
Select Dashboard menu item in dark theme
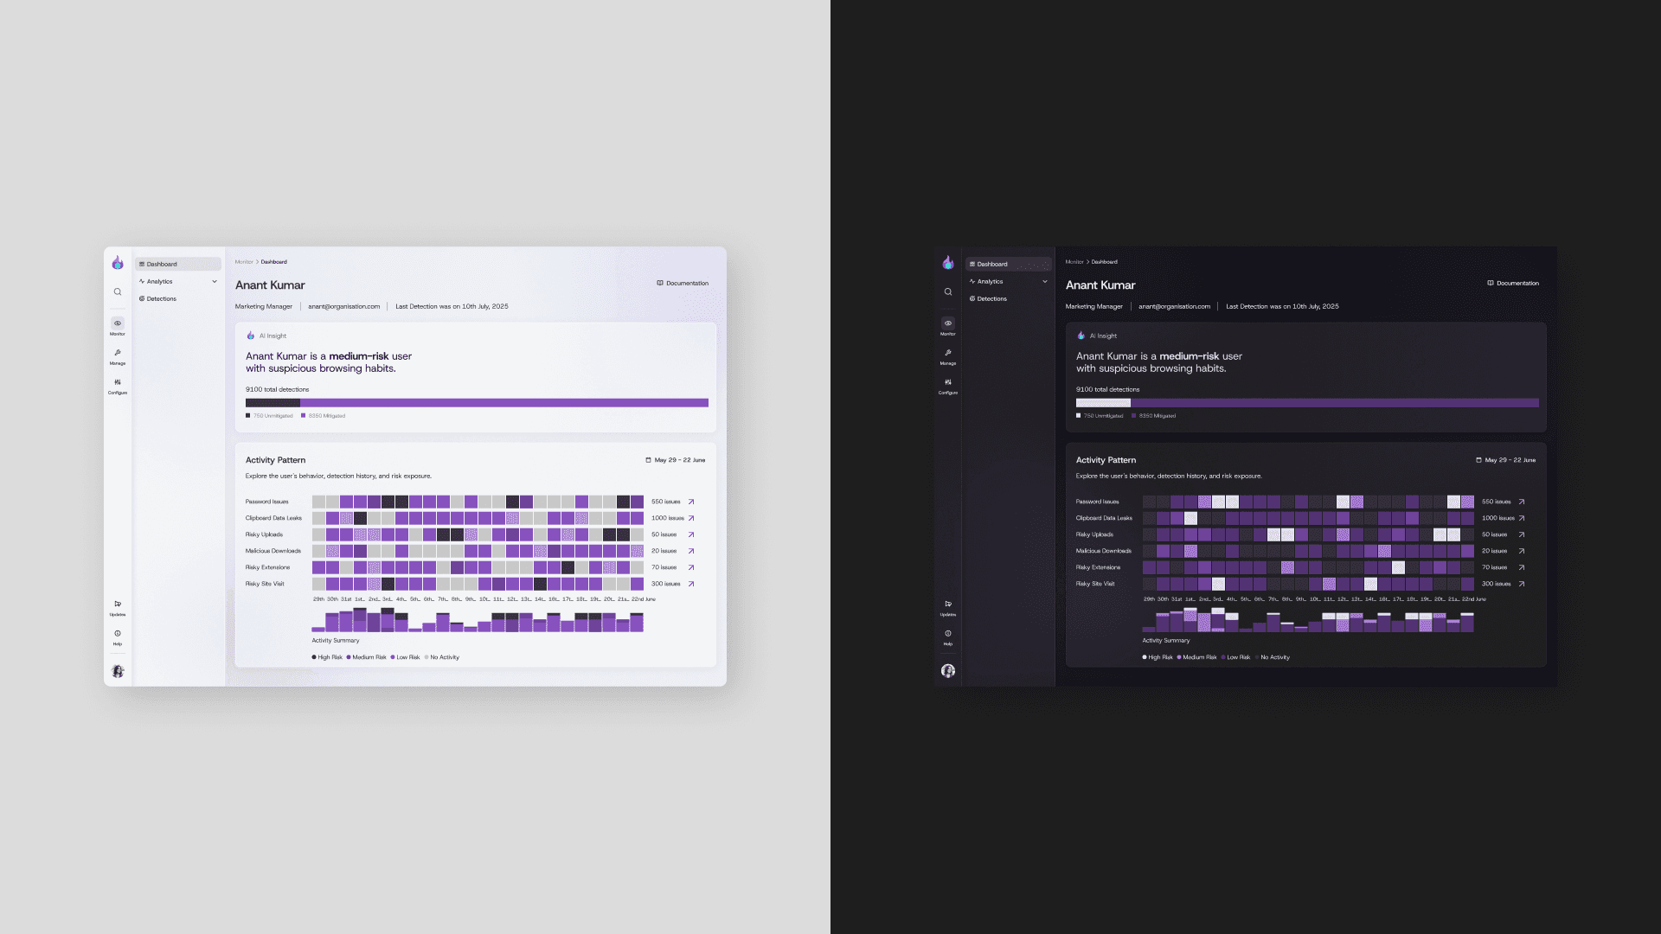[x=992, y=265]
